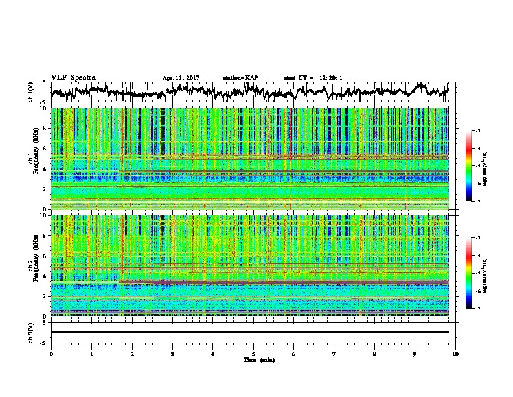
Task: Click the ch.3 flat black trace line
Action: 250,332
